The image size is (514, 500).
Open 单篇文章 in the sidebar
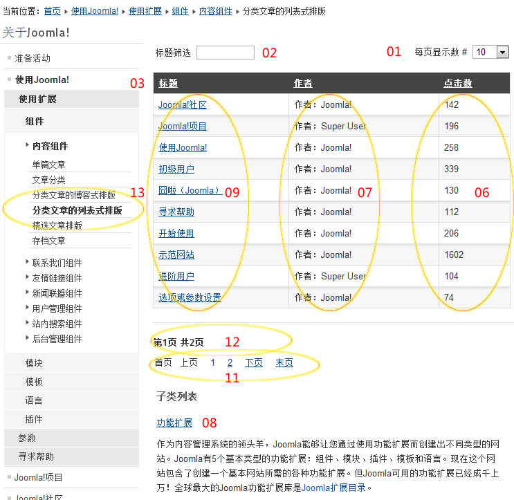pyautogui.click(x=48, y=165)
